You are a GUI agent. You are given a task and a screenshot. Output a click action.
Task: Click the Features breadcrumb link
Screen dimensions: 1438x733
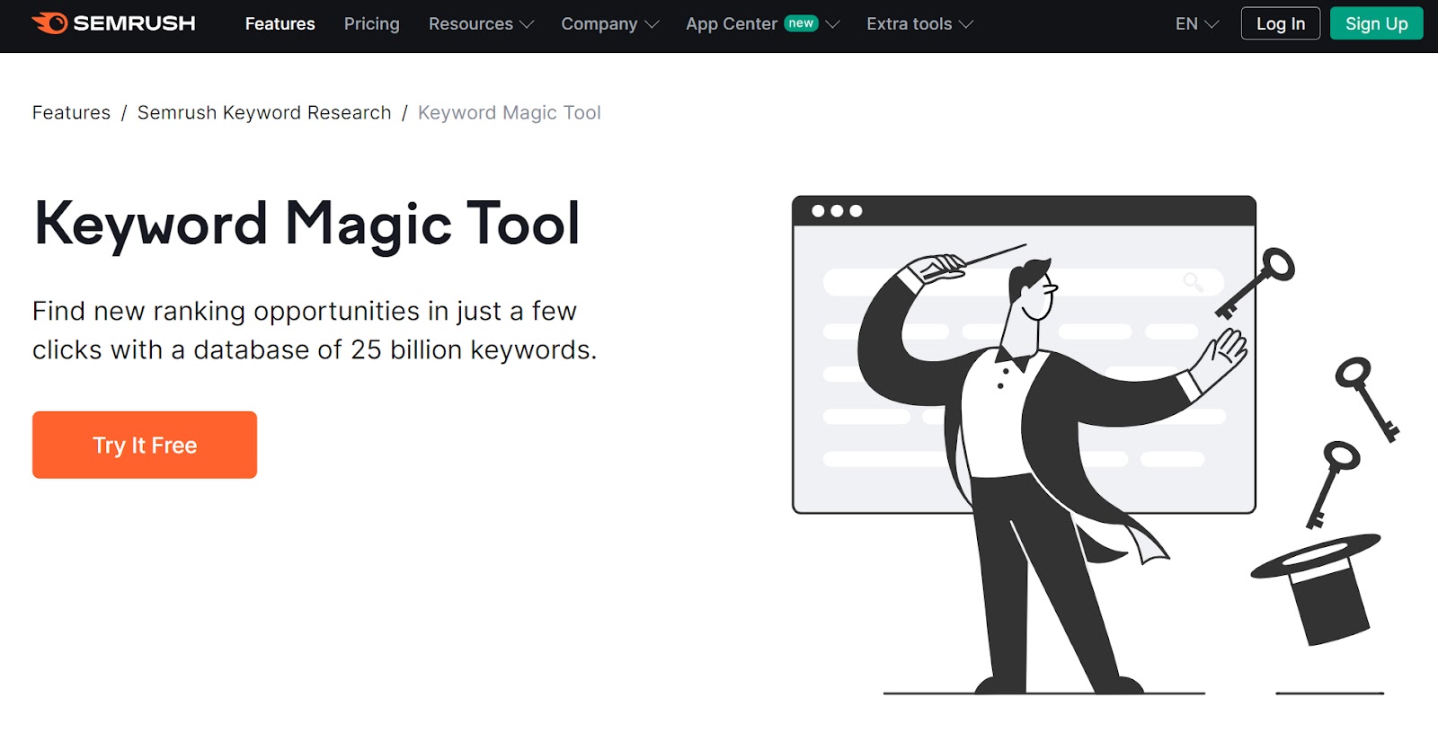(71, 113)
